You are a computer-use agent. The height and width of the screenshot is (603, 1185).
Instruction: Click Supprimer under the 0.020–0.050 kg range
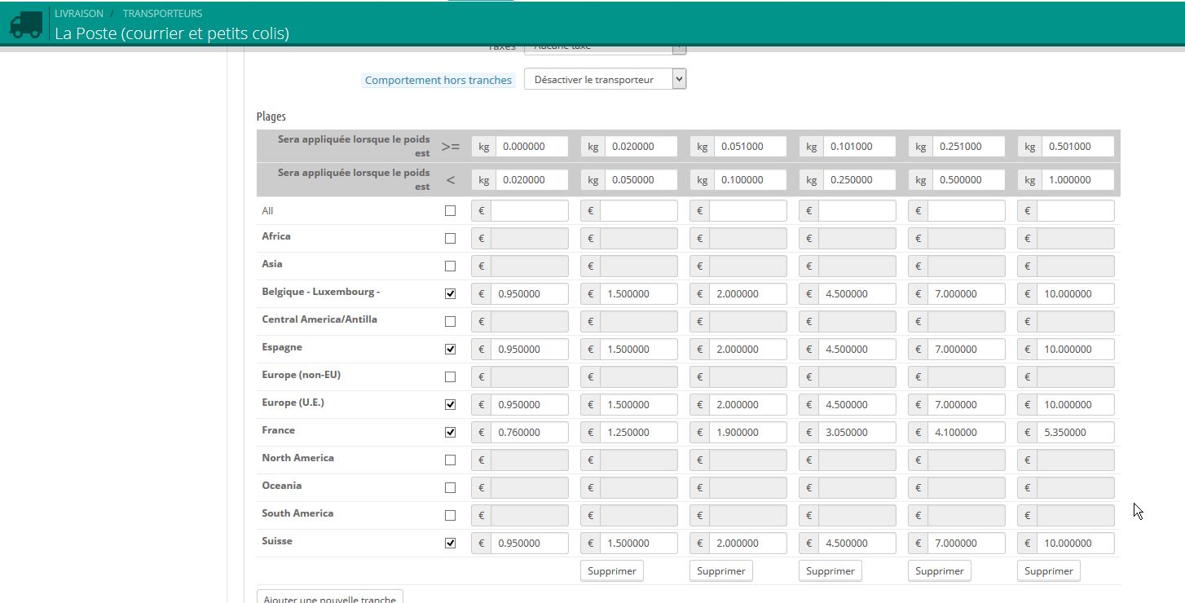coord(611,571)
